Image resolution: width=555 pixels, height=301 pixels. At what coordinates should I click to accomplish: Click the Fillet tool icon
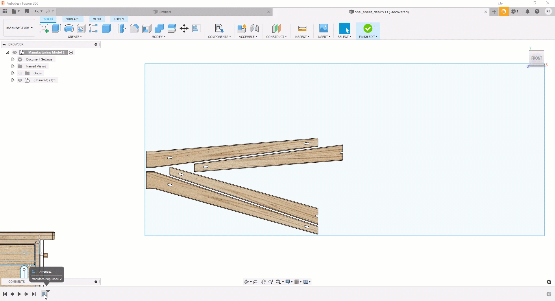(x=134, y=28)
